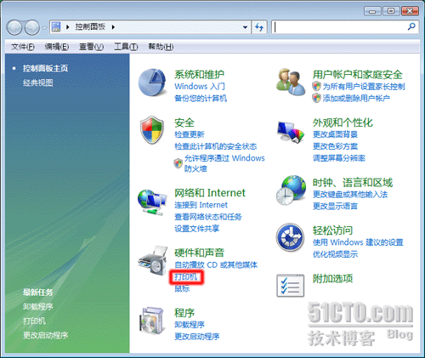Screen dimensions: 425x358
Task: Open the 查看(V) menu
Action: click(91, 47)
